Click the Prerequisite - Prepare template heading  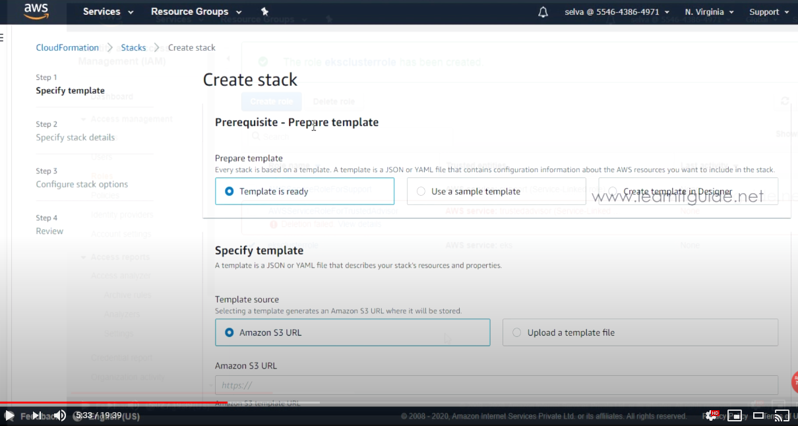pos(297,122)
